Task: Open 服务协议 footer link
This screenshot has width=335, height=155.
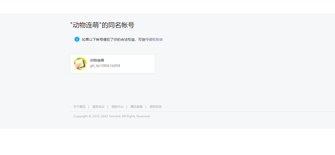Action: pyautogui.click(x=99, y=107)
